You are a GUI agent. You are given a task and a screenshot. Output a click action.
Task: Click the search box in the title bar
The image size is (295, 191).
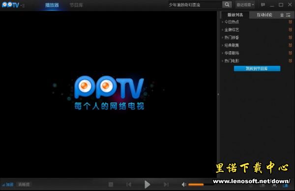[195, 5]
